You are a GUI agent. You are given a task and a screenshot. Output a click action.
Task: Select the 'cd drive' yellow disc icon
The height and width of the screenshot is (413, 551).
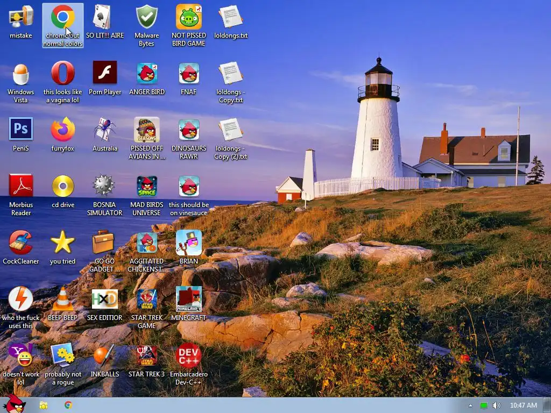click(x=62, y=186)
